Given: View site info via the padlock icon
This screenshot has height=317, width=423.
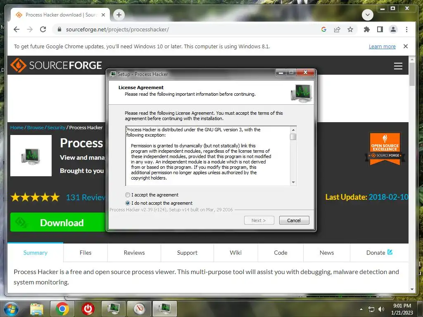Looking at the screenshot, I should [59, 29].
